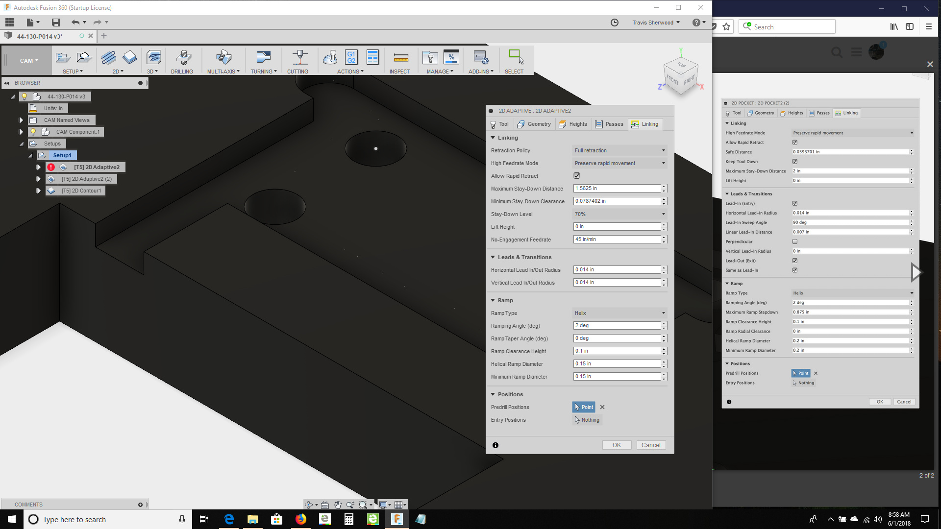Expand the 2D Contour1 tree item
This screenshot has width=941, height=529.
(x=39, y=191)
